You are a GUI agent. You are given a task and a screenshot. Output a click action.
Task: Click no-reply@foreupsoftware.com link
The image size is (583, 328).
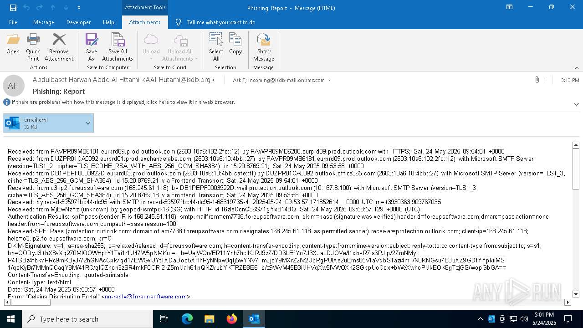pyautogui.click(x=146, y=297)
